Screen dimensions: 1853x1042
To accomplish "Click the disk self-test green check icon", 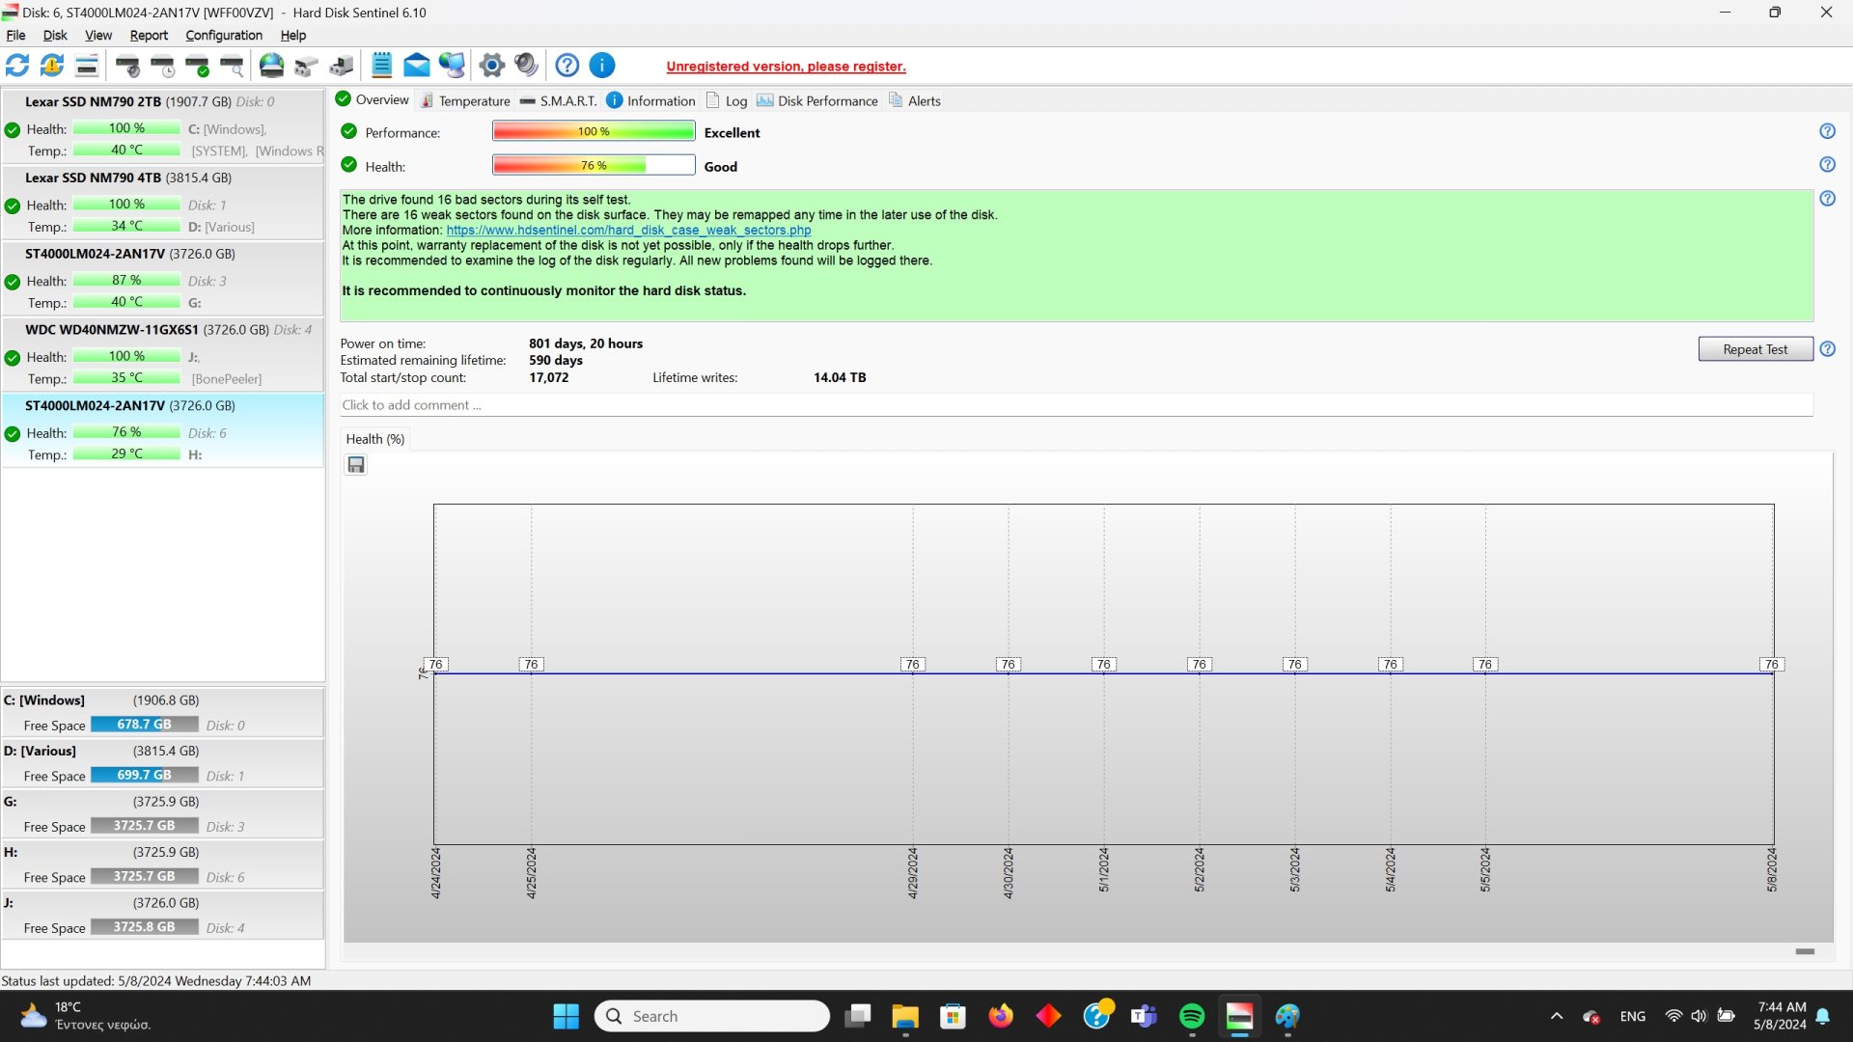I will [x=198, y=66].
